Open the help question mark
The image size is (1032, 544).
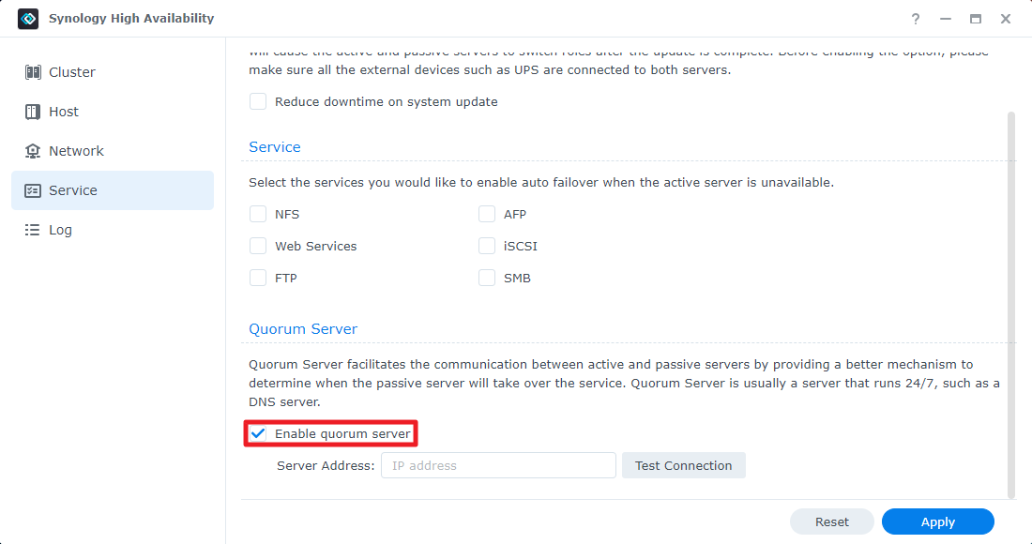915,18
